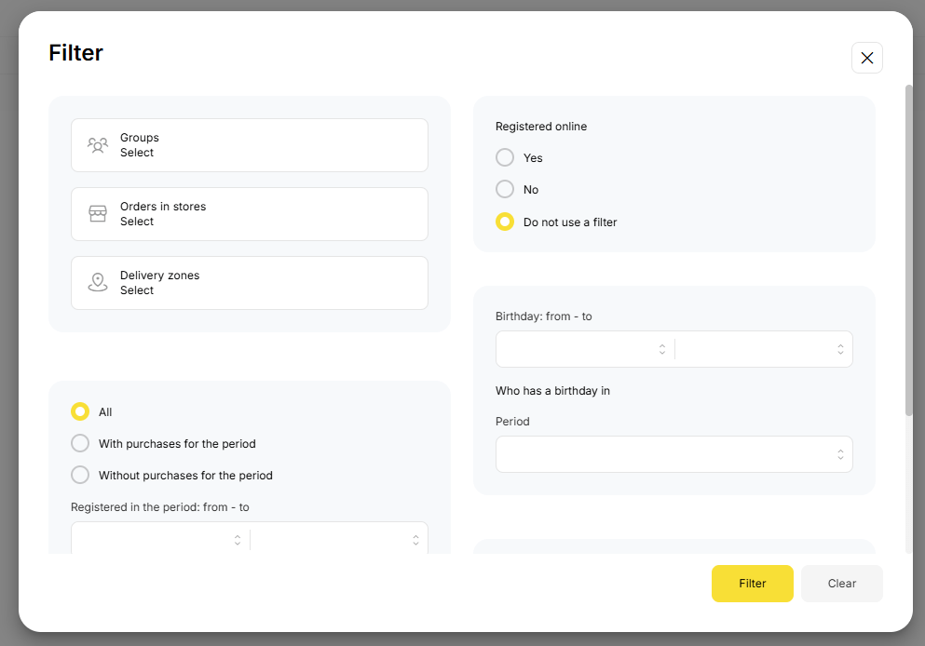The width and height of the screenshot is (925, 646).
Task: Click the Filter dialog title
Action: coord(76,53)
